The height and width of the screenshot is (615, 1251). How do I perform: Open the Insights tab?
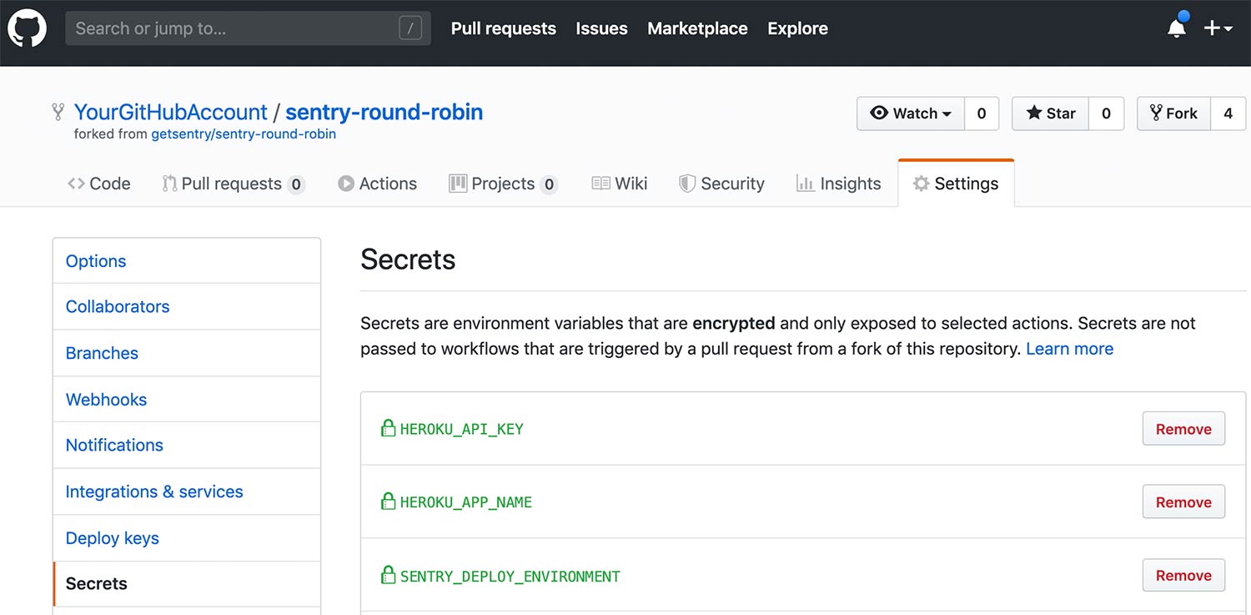839,184
